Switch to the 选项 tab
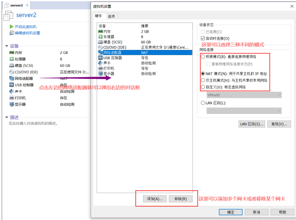The image size is (296, 220). coord(112,16)
